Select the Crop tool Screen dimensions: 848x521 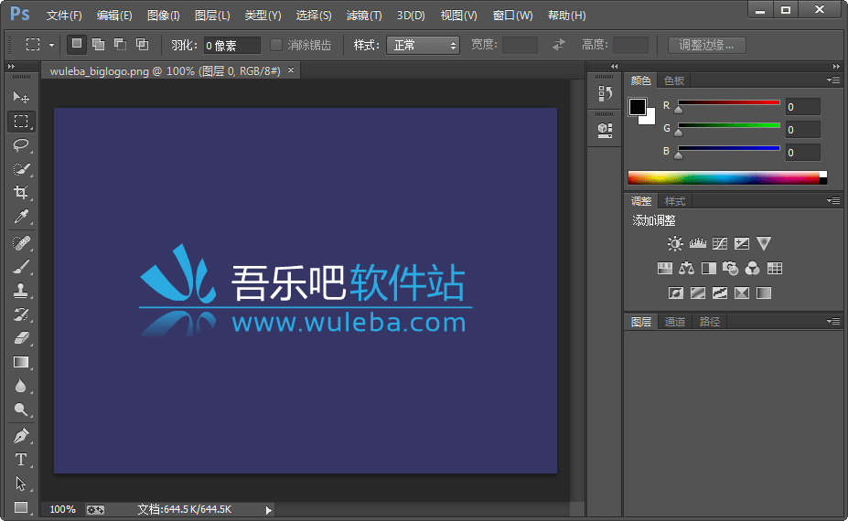[21, 192]
